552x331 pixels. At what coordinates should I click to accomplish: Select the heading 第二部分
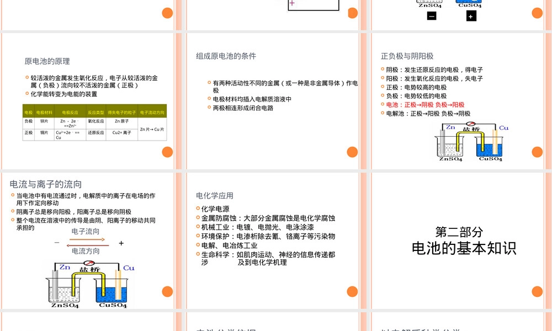[459, 232]
